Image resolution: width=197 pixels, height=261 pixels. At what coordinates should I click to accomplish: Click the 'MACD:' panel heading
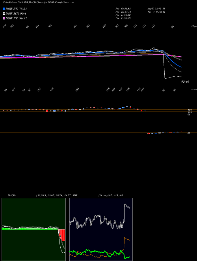pyautogui.click(x=12, y=195)
